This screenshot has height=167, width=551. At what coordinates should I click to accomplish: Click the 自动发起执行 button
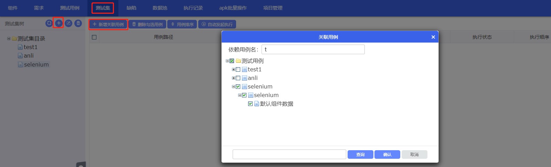coord(217,24)
